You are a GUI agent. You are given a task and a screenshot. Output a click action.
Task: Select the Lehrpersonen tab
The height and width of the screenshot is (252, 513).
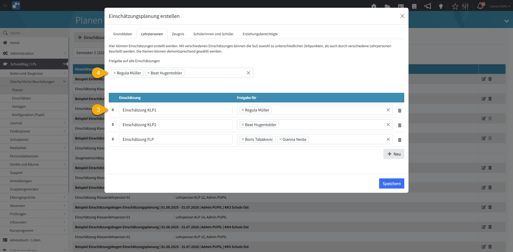point(152,34)
